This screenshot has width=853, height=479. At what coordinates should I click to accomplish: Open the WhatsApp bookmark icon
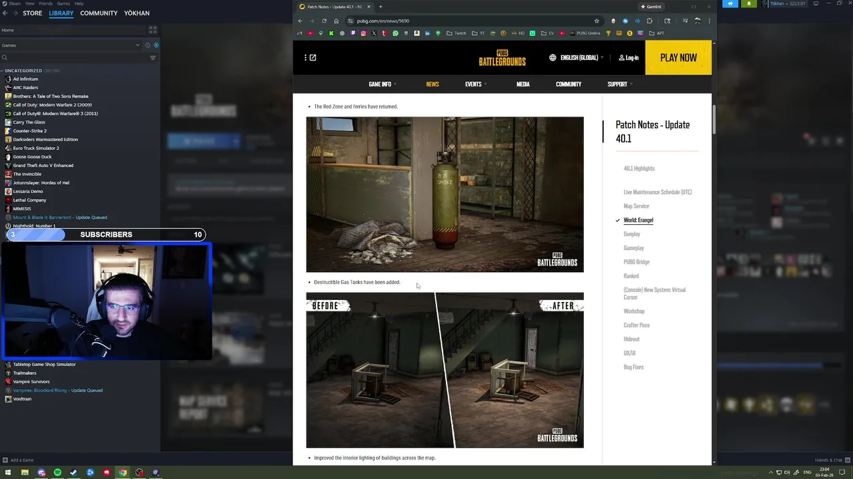coord(395,33)
